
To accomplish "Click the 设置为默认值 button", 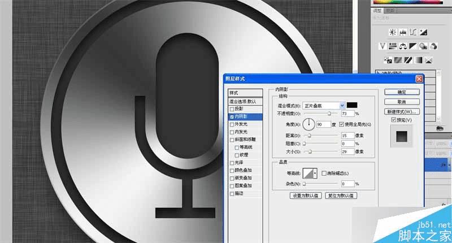I will (x=306, y=196).
